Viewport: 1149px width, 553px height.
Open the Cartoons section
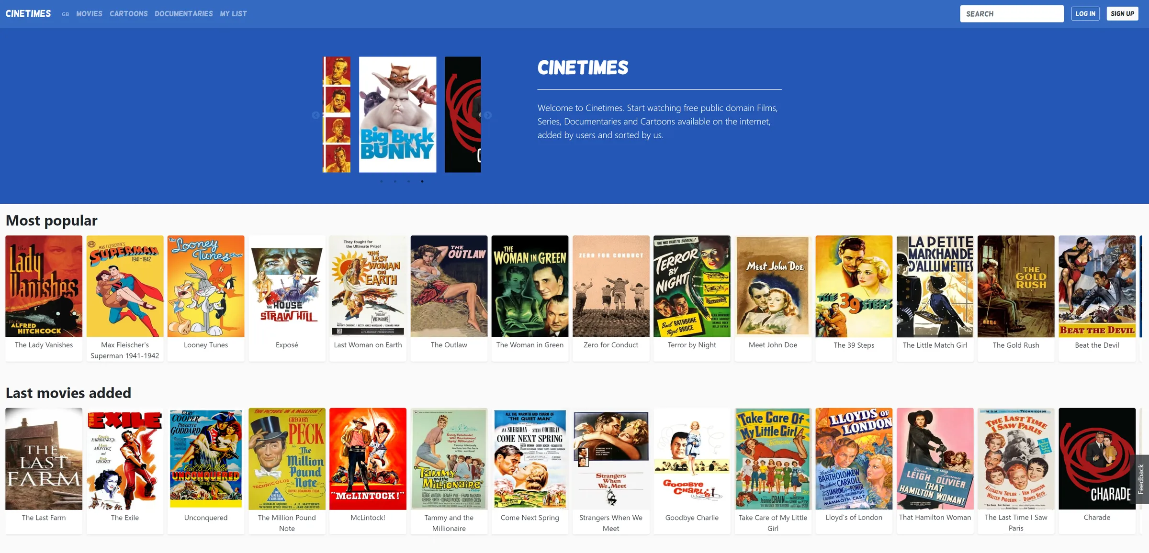(128, 14)
